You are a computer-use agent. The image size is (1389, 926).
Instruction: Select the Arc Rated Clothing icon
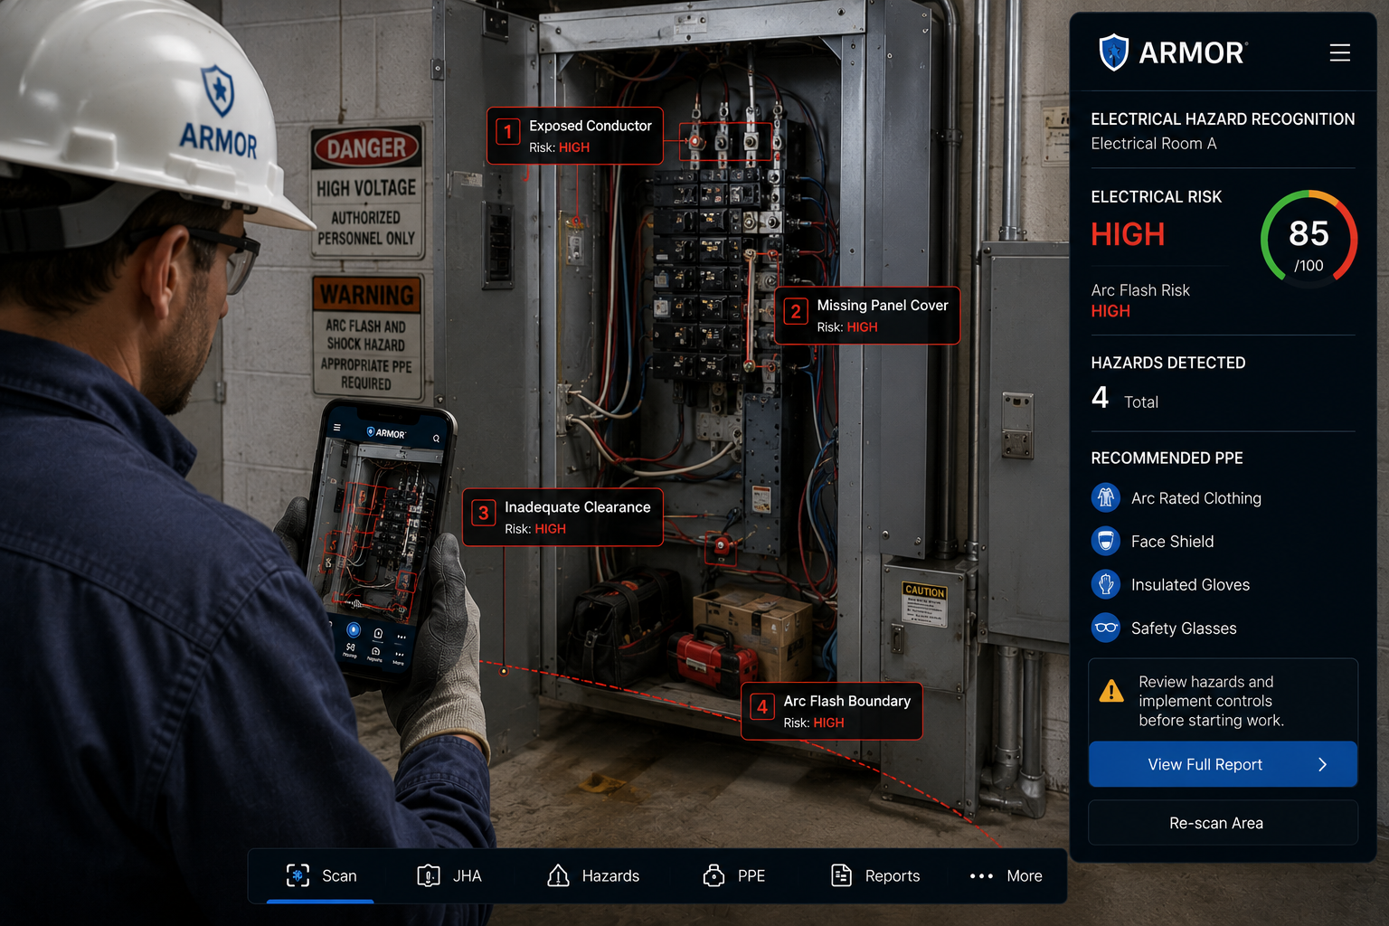pyautogui.click(x=1105, y=497)
